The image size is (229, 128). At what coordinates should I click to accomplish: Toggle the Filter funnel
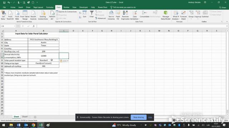pos(92,14)
